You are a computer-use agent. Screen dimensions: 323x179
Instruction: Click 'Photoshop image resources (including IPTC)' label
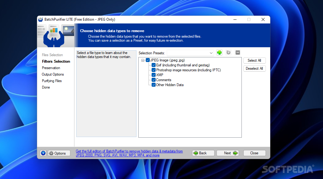(188, 70)
